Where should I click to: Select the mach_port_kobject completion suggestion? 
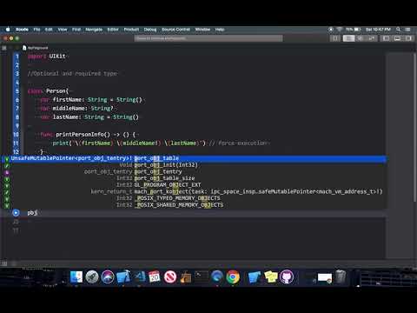194,191
